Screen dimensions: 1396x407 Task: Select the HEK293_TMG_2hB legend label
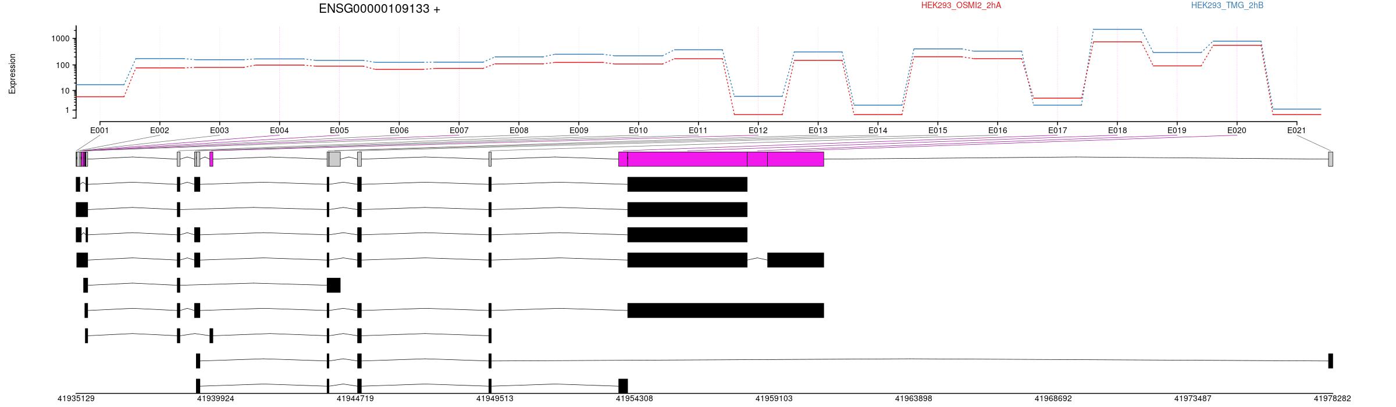[1227, 5]
